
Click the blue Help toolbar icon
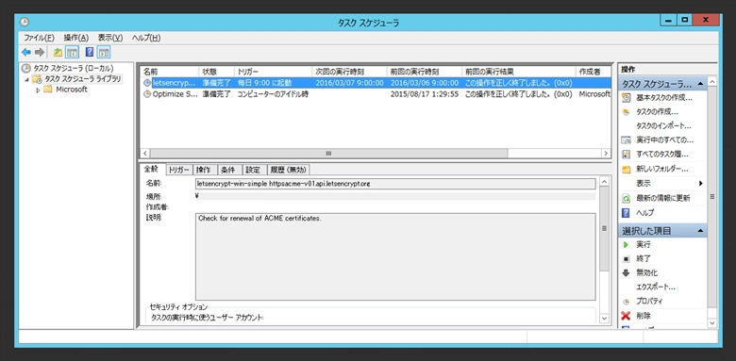(90, 52)
